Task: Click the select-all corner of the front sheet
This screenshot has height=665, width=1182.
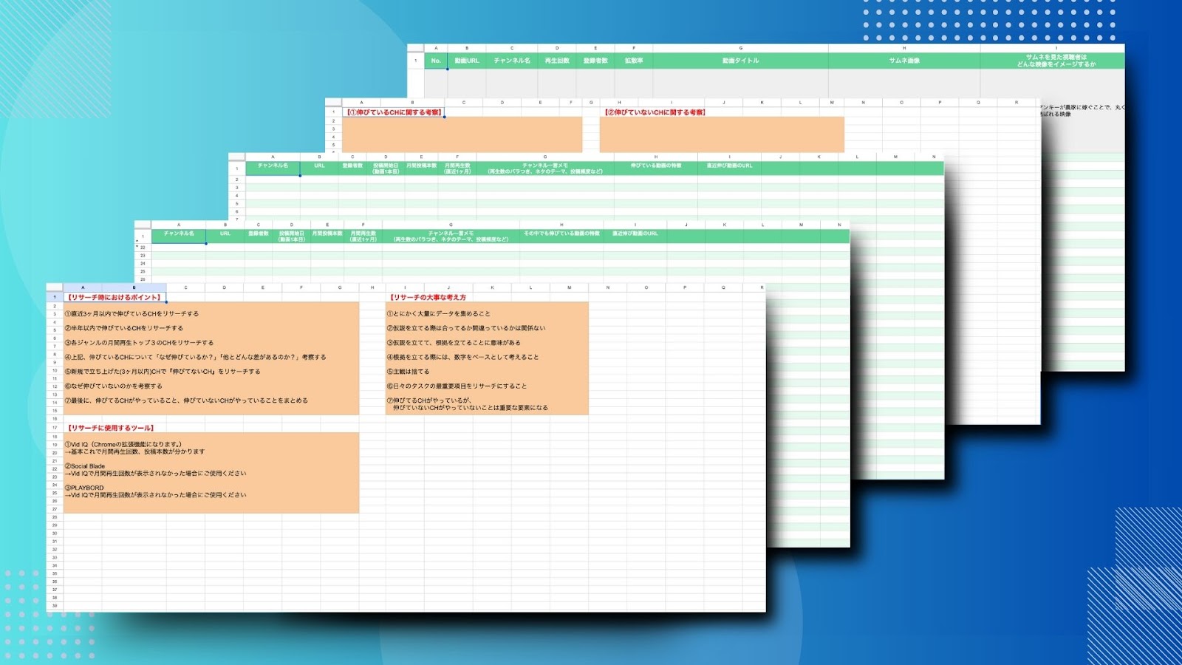Action: 55,287
